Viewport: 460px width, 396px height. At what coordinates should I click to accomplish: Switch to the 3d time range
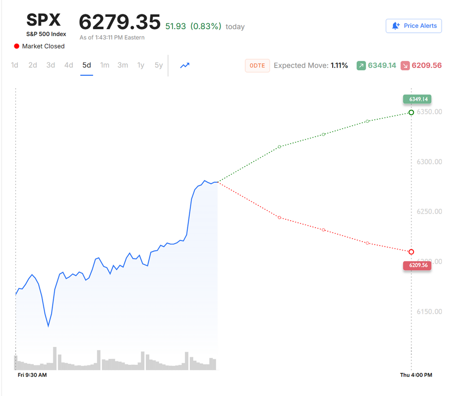[x=51, y=65]
